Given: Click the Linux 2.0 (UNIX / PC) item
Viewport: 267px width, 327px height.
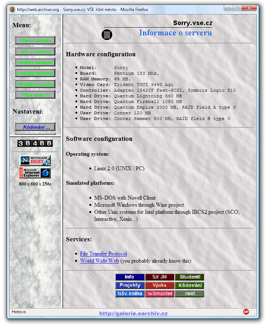Looking at the screenshot, I should [119, 168].
